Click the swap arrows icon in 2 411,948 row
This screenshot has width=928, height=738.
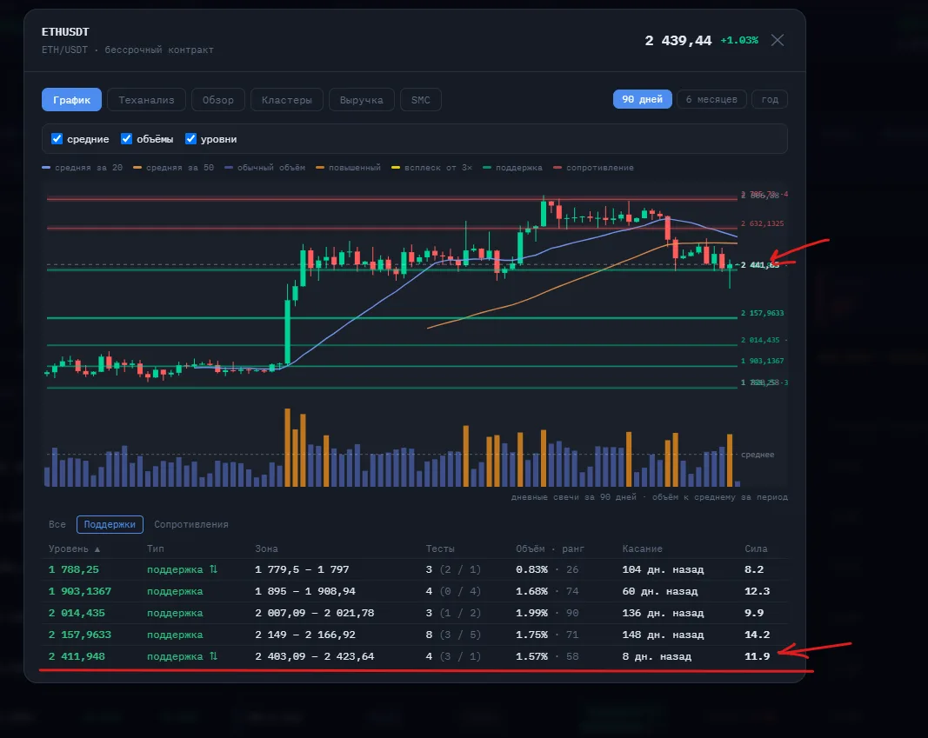coord(213,655)
